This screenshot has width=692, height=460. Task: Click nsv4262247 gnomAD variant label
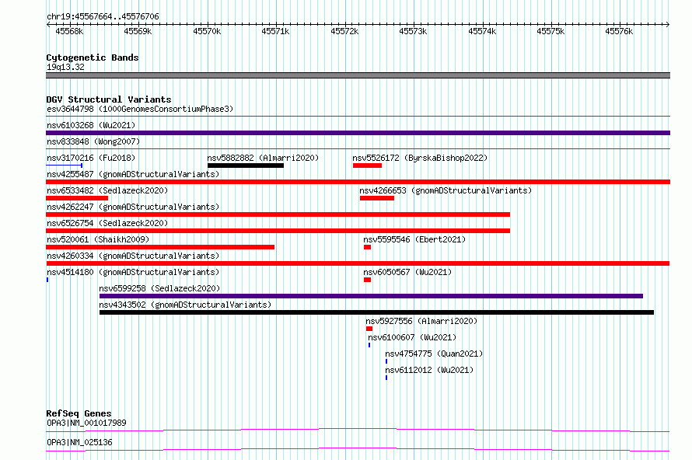pyautogui.click(x=133, y=207)
